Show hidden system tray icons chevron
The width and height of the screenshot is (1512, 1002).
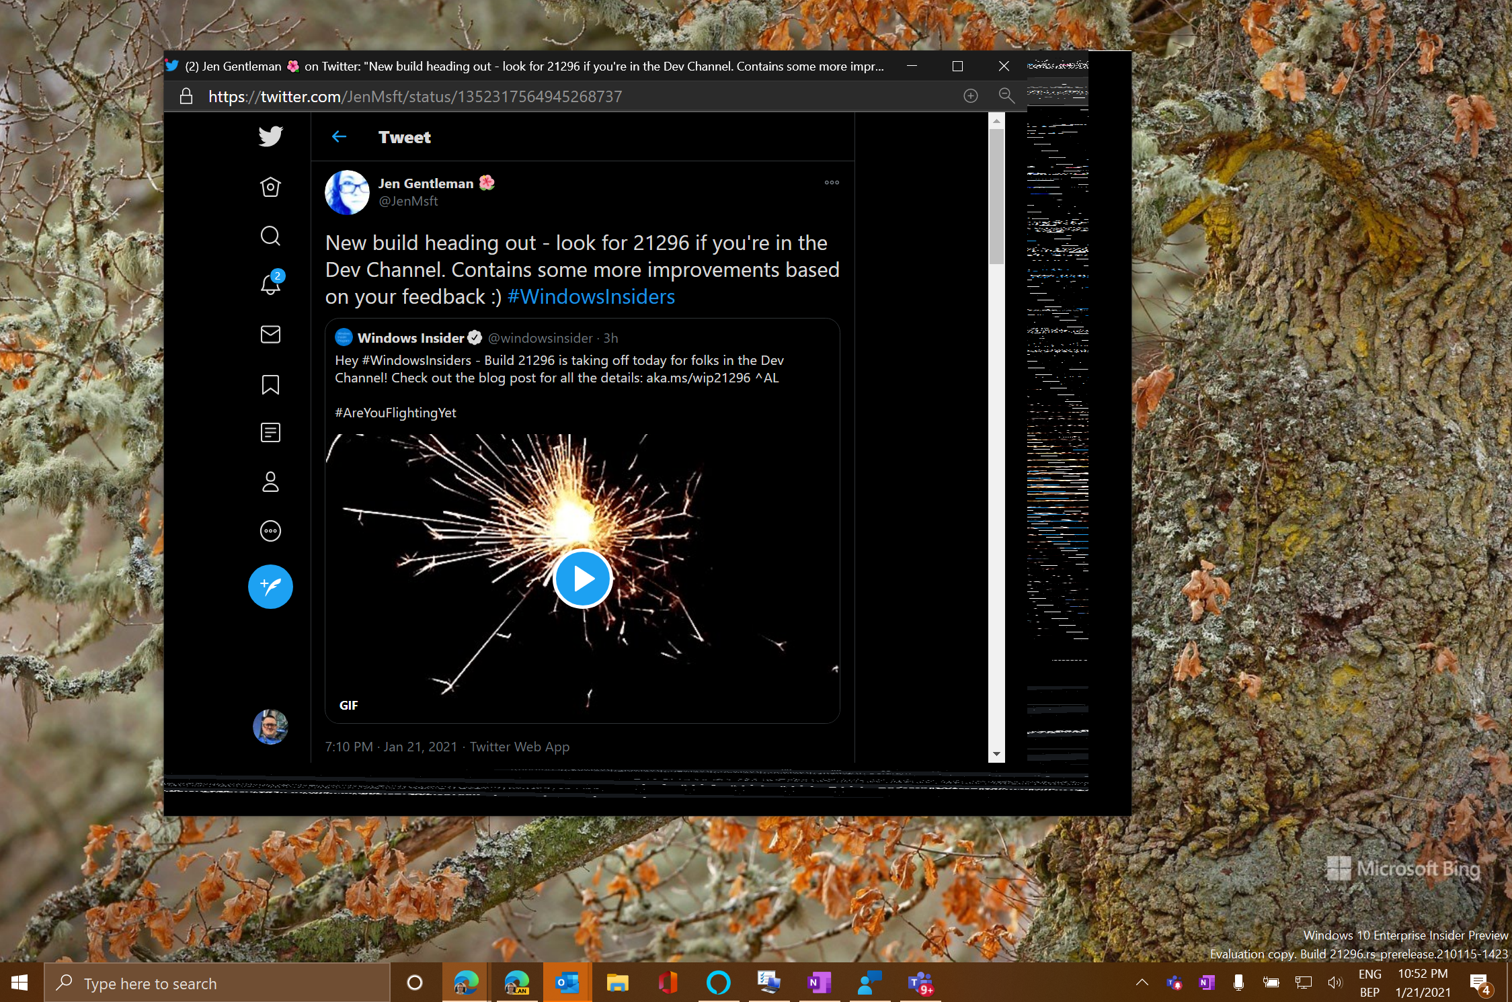pyautogui.click(x=1142, y=983)
